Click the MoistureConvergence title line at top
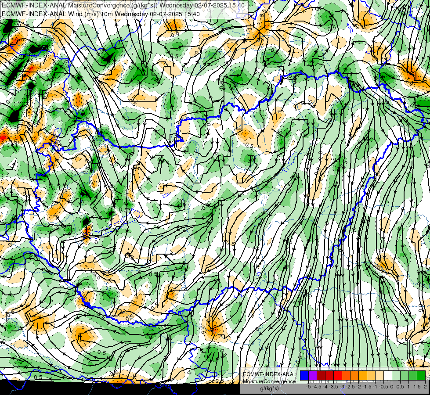The width and height of the screenshot is (430, 395). coord(123,5)
